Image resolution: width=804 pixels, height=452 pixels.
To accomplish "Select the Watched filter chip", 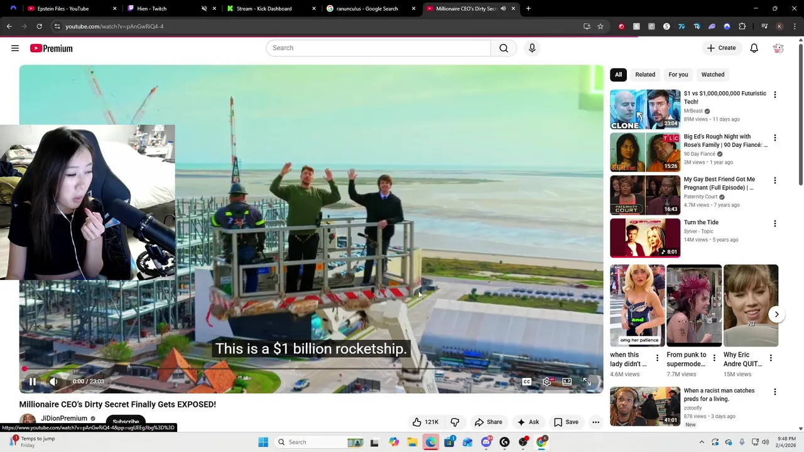I will click(713, 75).
